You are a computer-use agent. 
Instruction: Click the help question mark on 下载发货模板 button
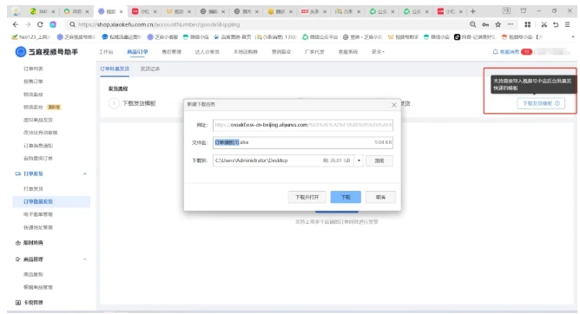pyautogui.click(x=557, y=103)
